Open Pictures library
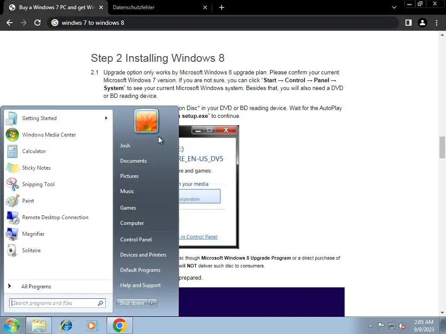 [129, 176]
